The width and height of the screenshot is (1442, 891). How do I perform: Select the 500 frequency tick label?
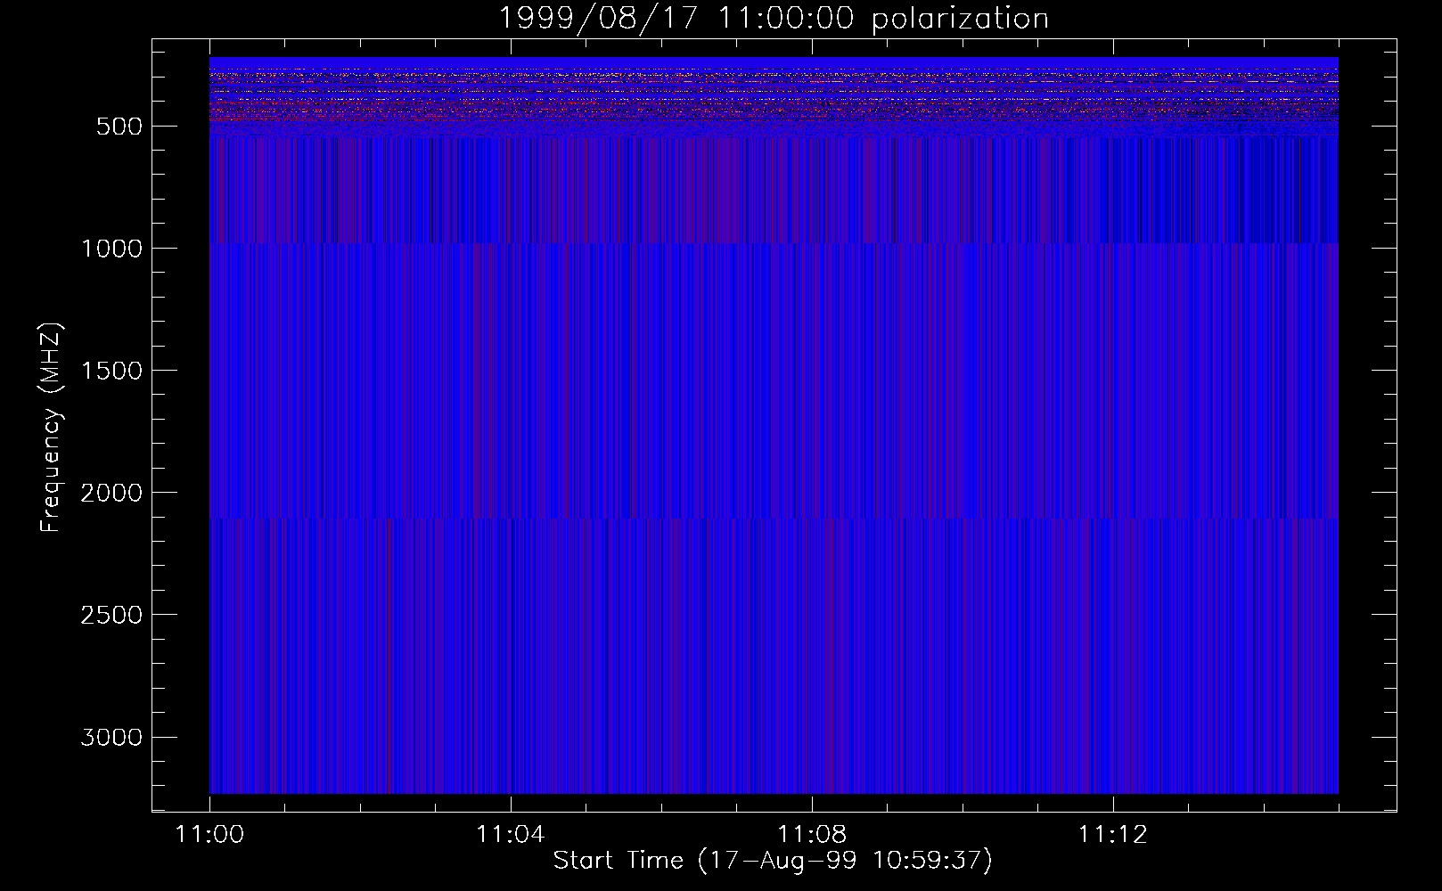[119, 127]
